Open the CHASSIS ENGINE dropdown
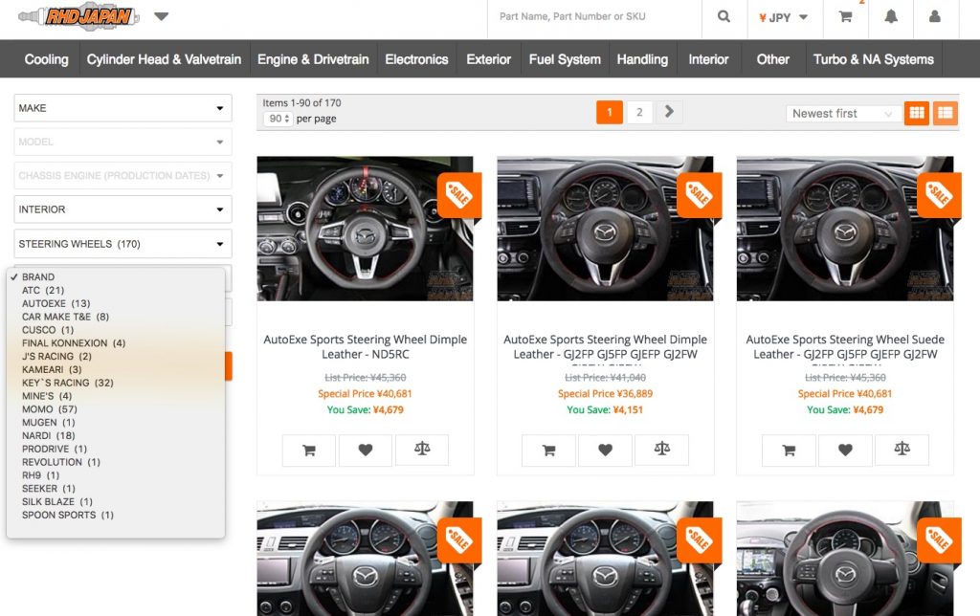 click(122, 176)
